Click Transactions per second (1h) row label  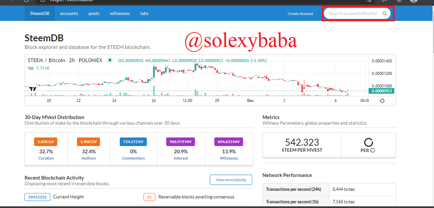coord(292,202)
